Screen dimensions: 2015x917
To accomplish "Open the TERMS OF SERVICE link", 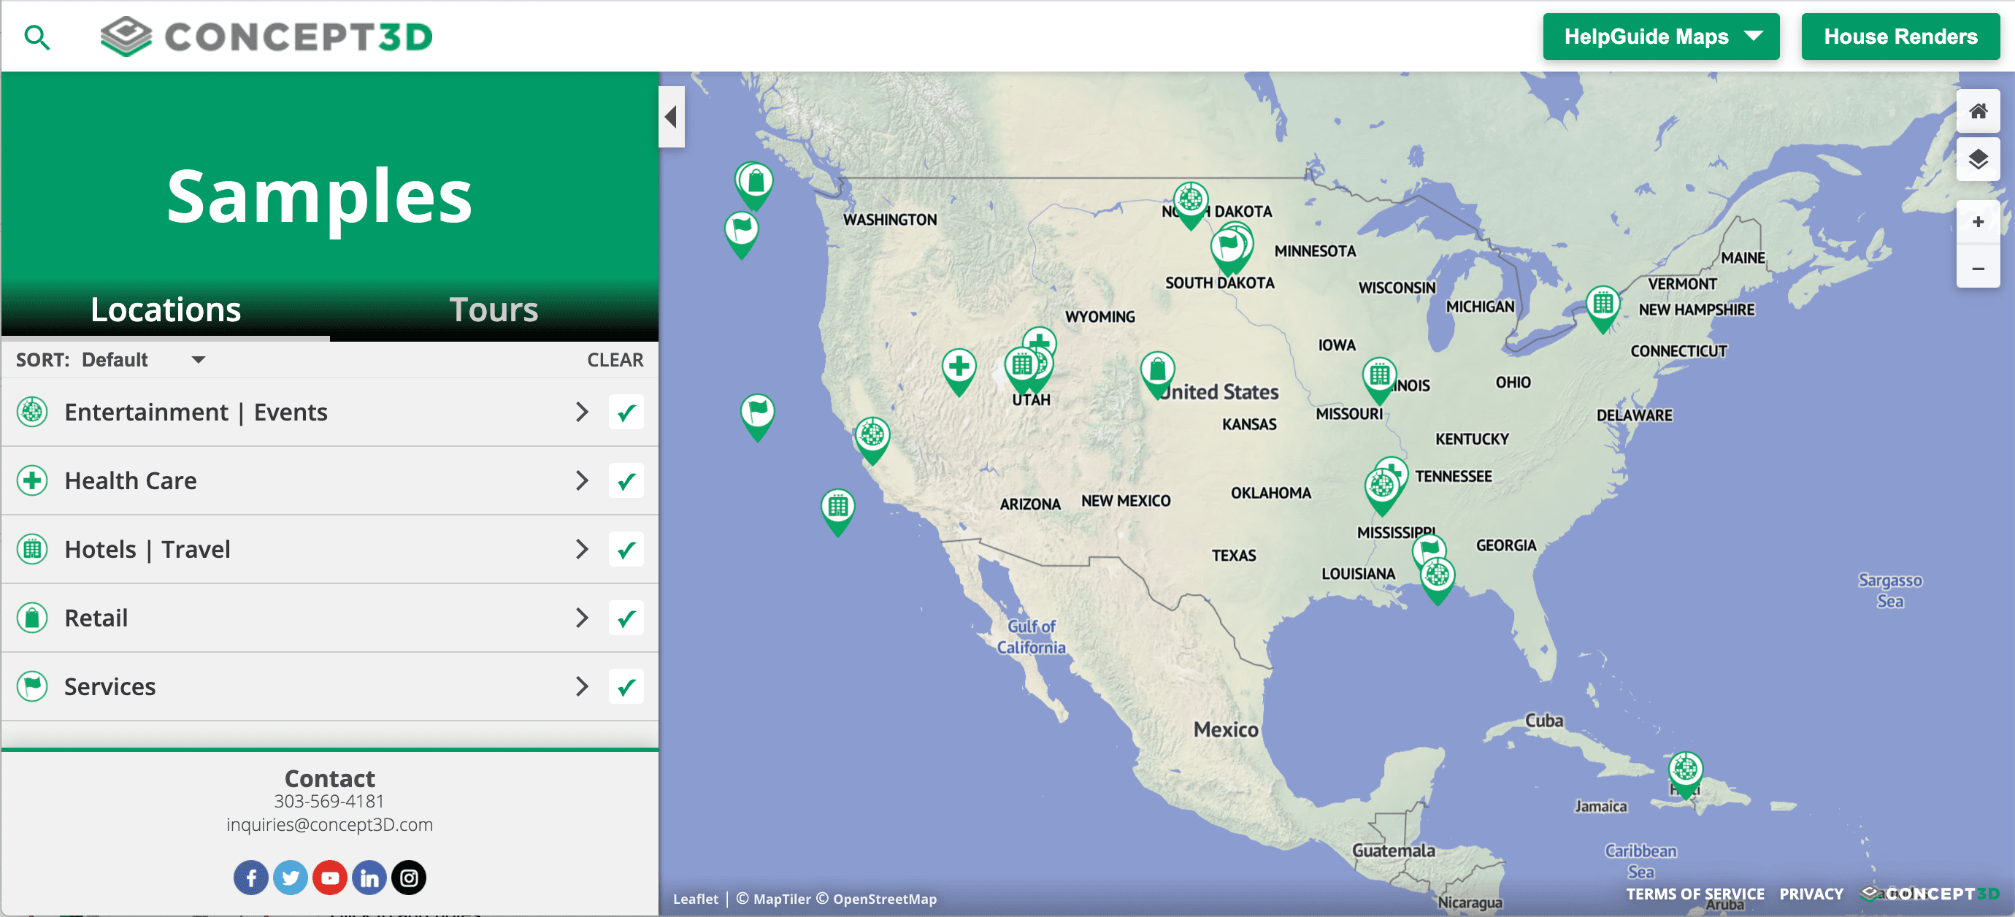I will (x=1696, y=894).
